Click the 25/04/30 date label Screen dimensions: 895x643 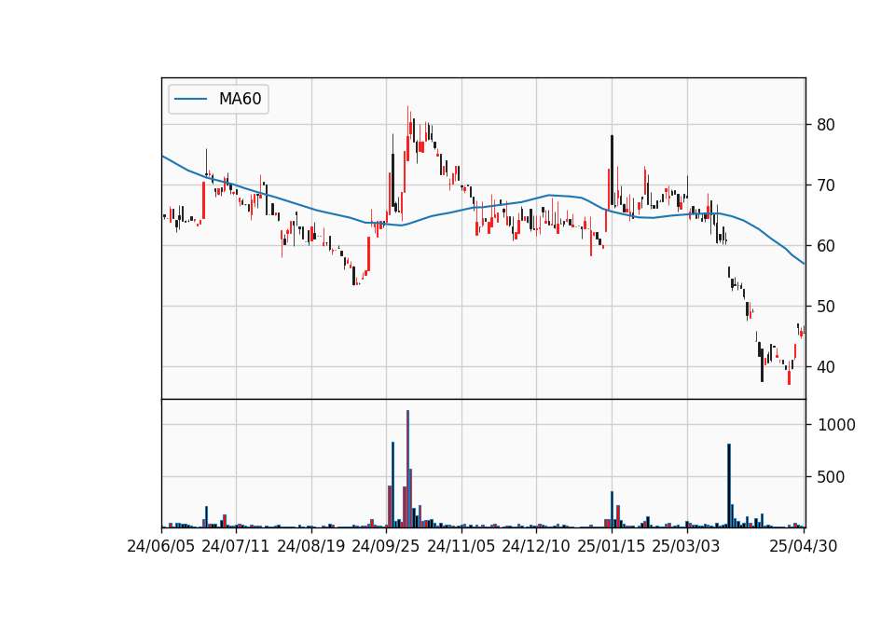coord(804,546)
